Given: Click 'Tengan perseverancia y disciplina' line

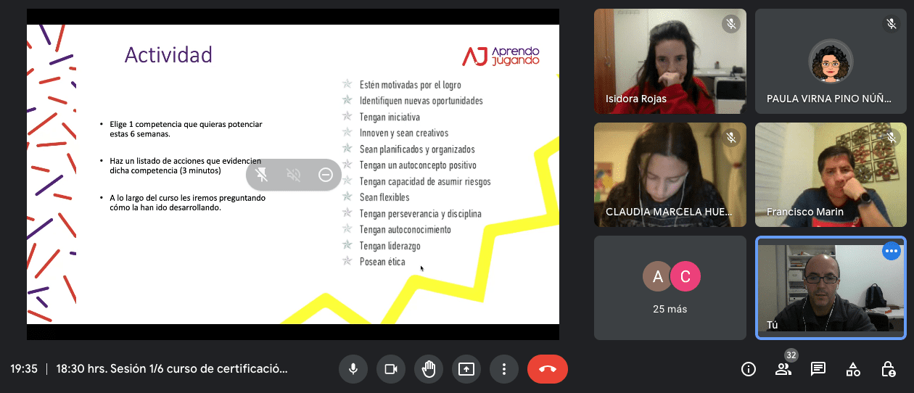Looking at the screenshot, I should point(420,213).
